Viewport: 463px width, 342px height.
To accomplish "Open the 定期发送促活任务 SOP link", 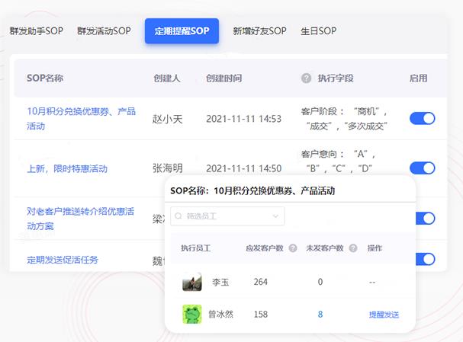I will pyautogui.click(x=63, y=260).
